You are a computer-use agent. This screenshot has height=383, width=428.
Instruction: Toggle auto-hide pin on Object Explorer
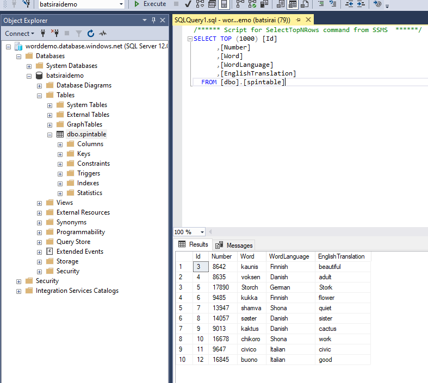[154, 20]
